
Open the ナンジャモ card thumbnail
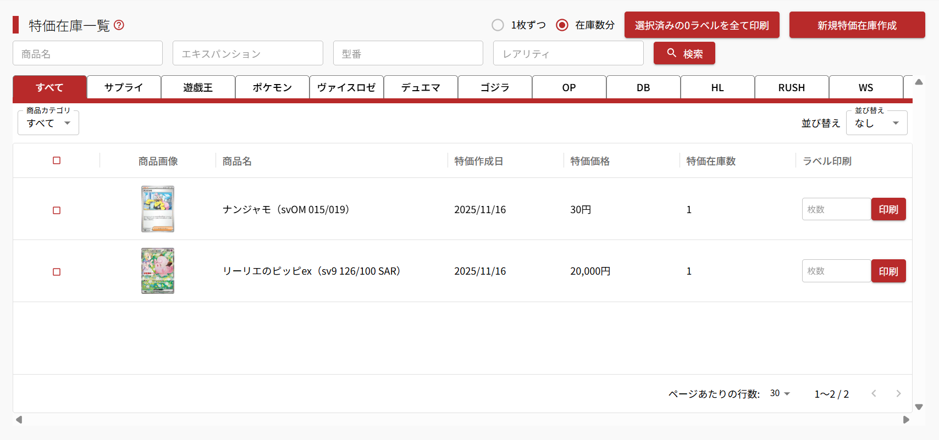click(158, 209)
